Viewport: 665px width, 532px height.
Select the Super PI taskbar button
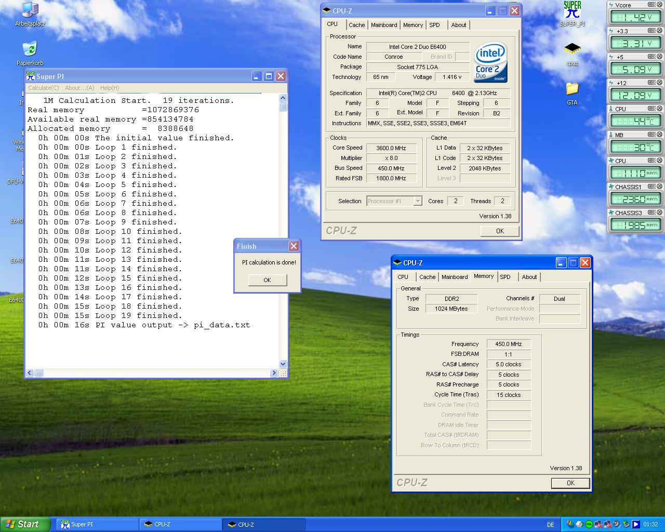coord(96,525)
